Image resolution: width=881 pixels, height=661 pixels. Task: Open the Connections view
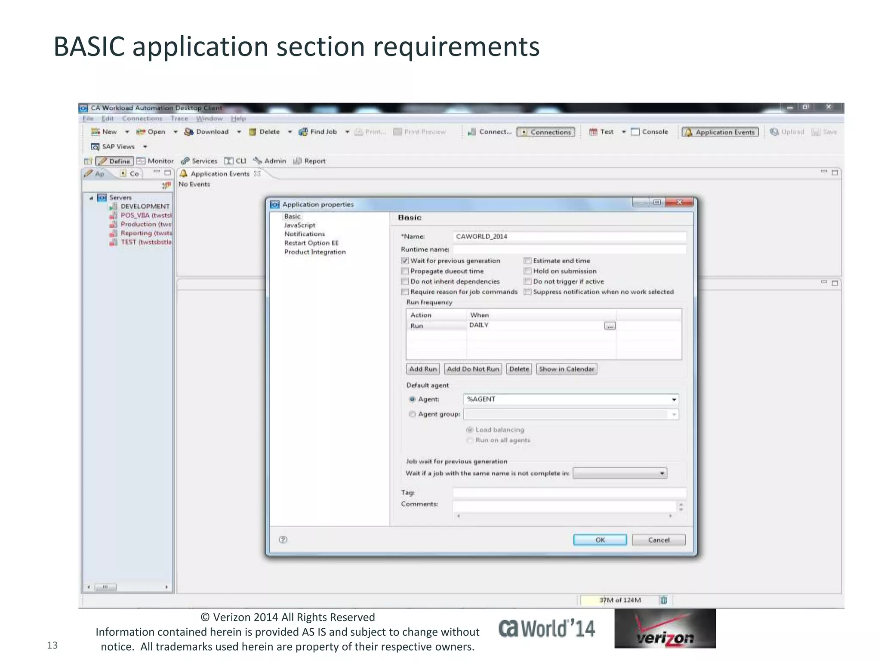click(x=546, y=132)
